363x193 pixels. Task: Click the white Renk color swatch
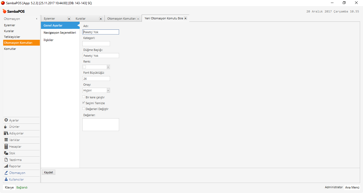click(85, 67)
